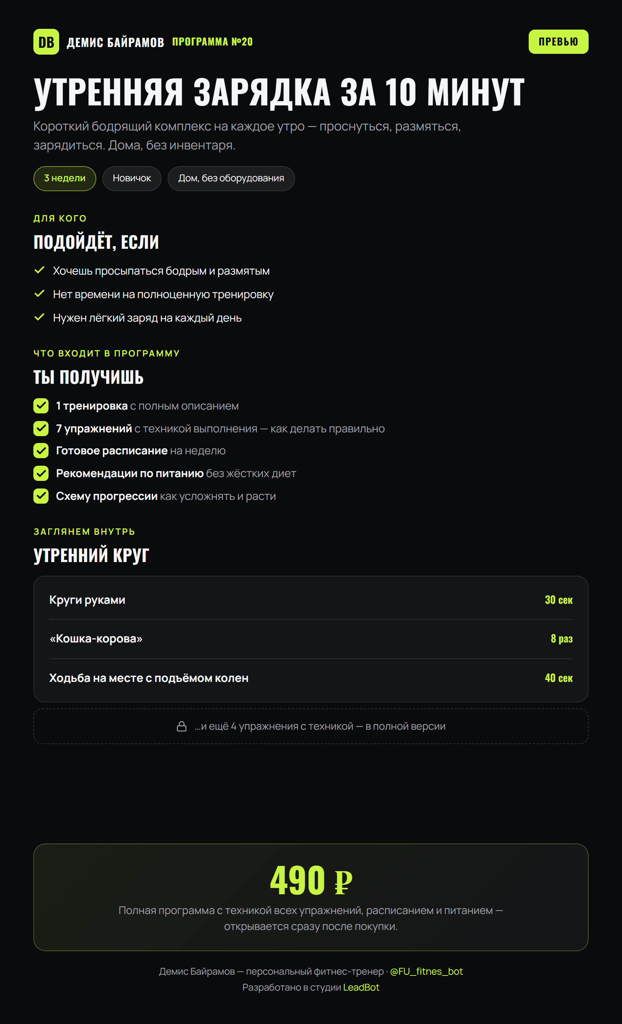Viewport: 622px width, 1024px height.
Task: Open the LeadBot studio link
Action: tap(361, 988)
